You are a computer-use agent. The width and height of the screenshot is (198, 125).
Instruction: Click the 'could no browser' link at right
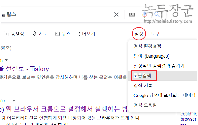[189, 116]
